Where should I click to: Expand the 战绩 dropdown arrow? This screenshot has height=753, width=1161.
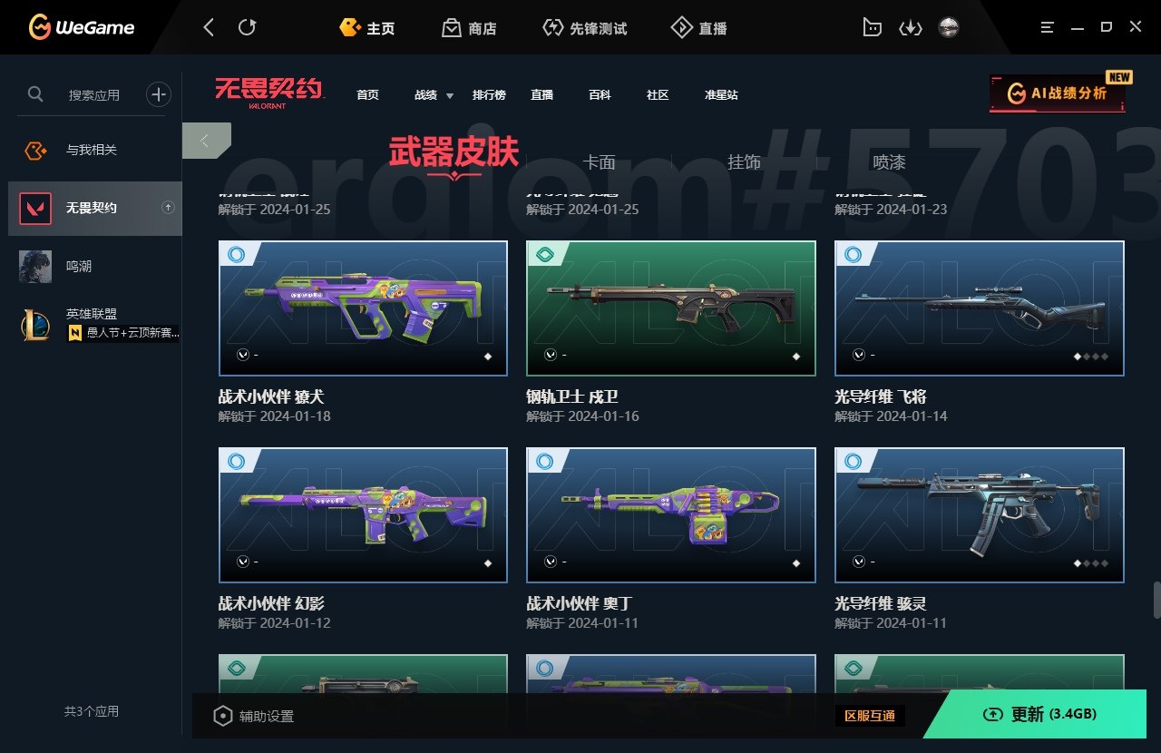450,96
